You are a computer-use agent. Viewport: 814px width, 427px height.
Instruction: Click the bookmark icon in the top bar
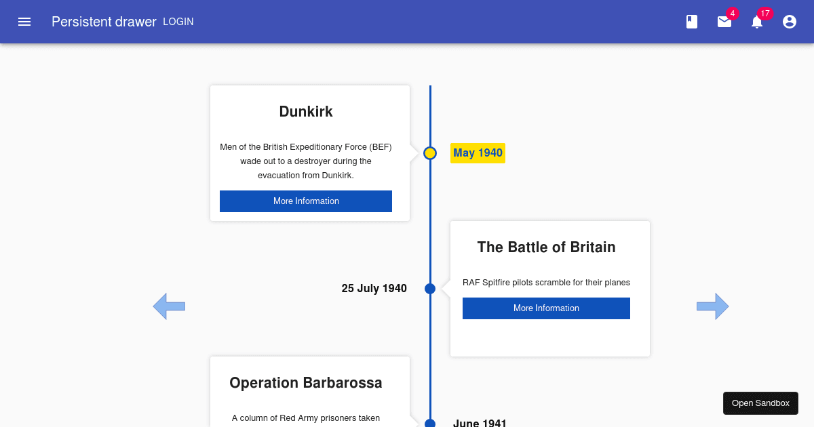pyautogui.click(x=691, y=21)
